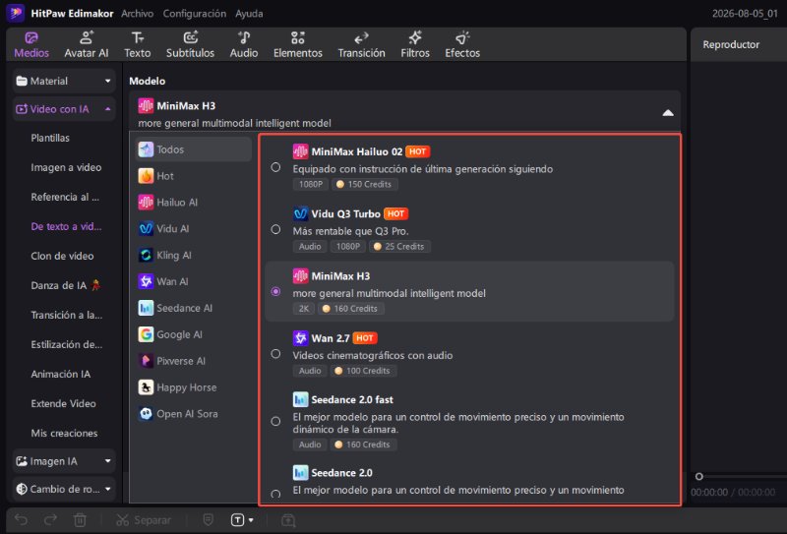Open Referencia al ... item

65,197
